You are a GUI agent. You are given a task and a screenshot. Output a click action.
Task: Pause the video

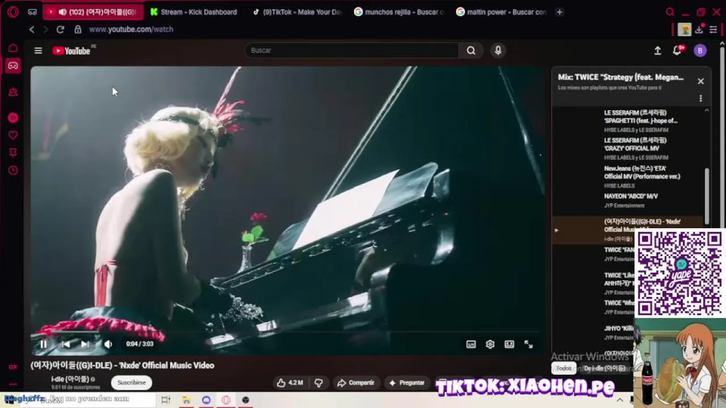[x=44, y=344]
